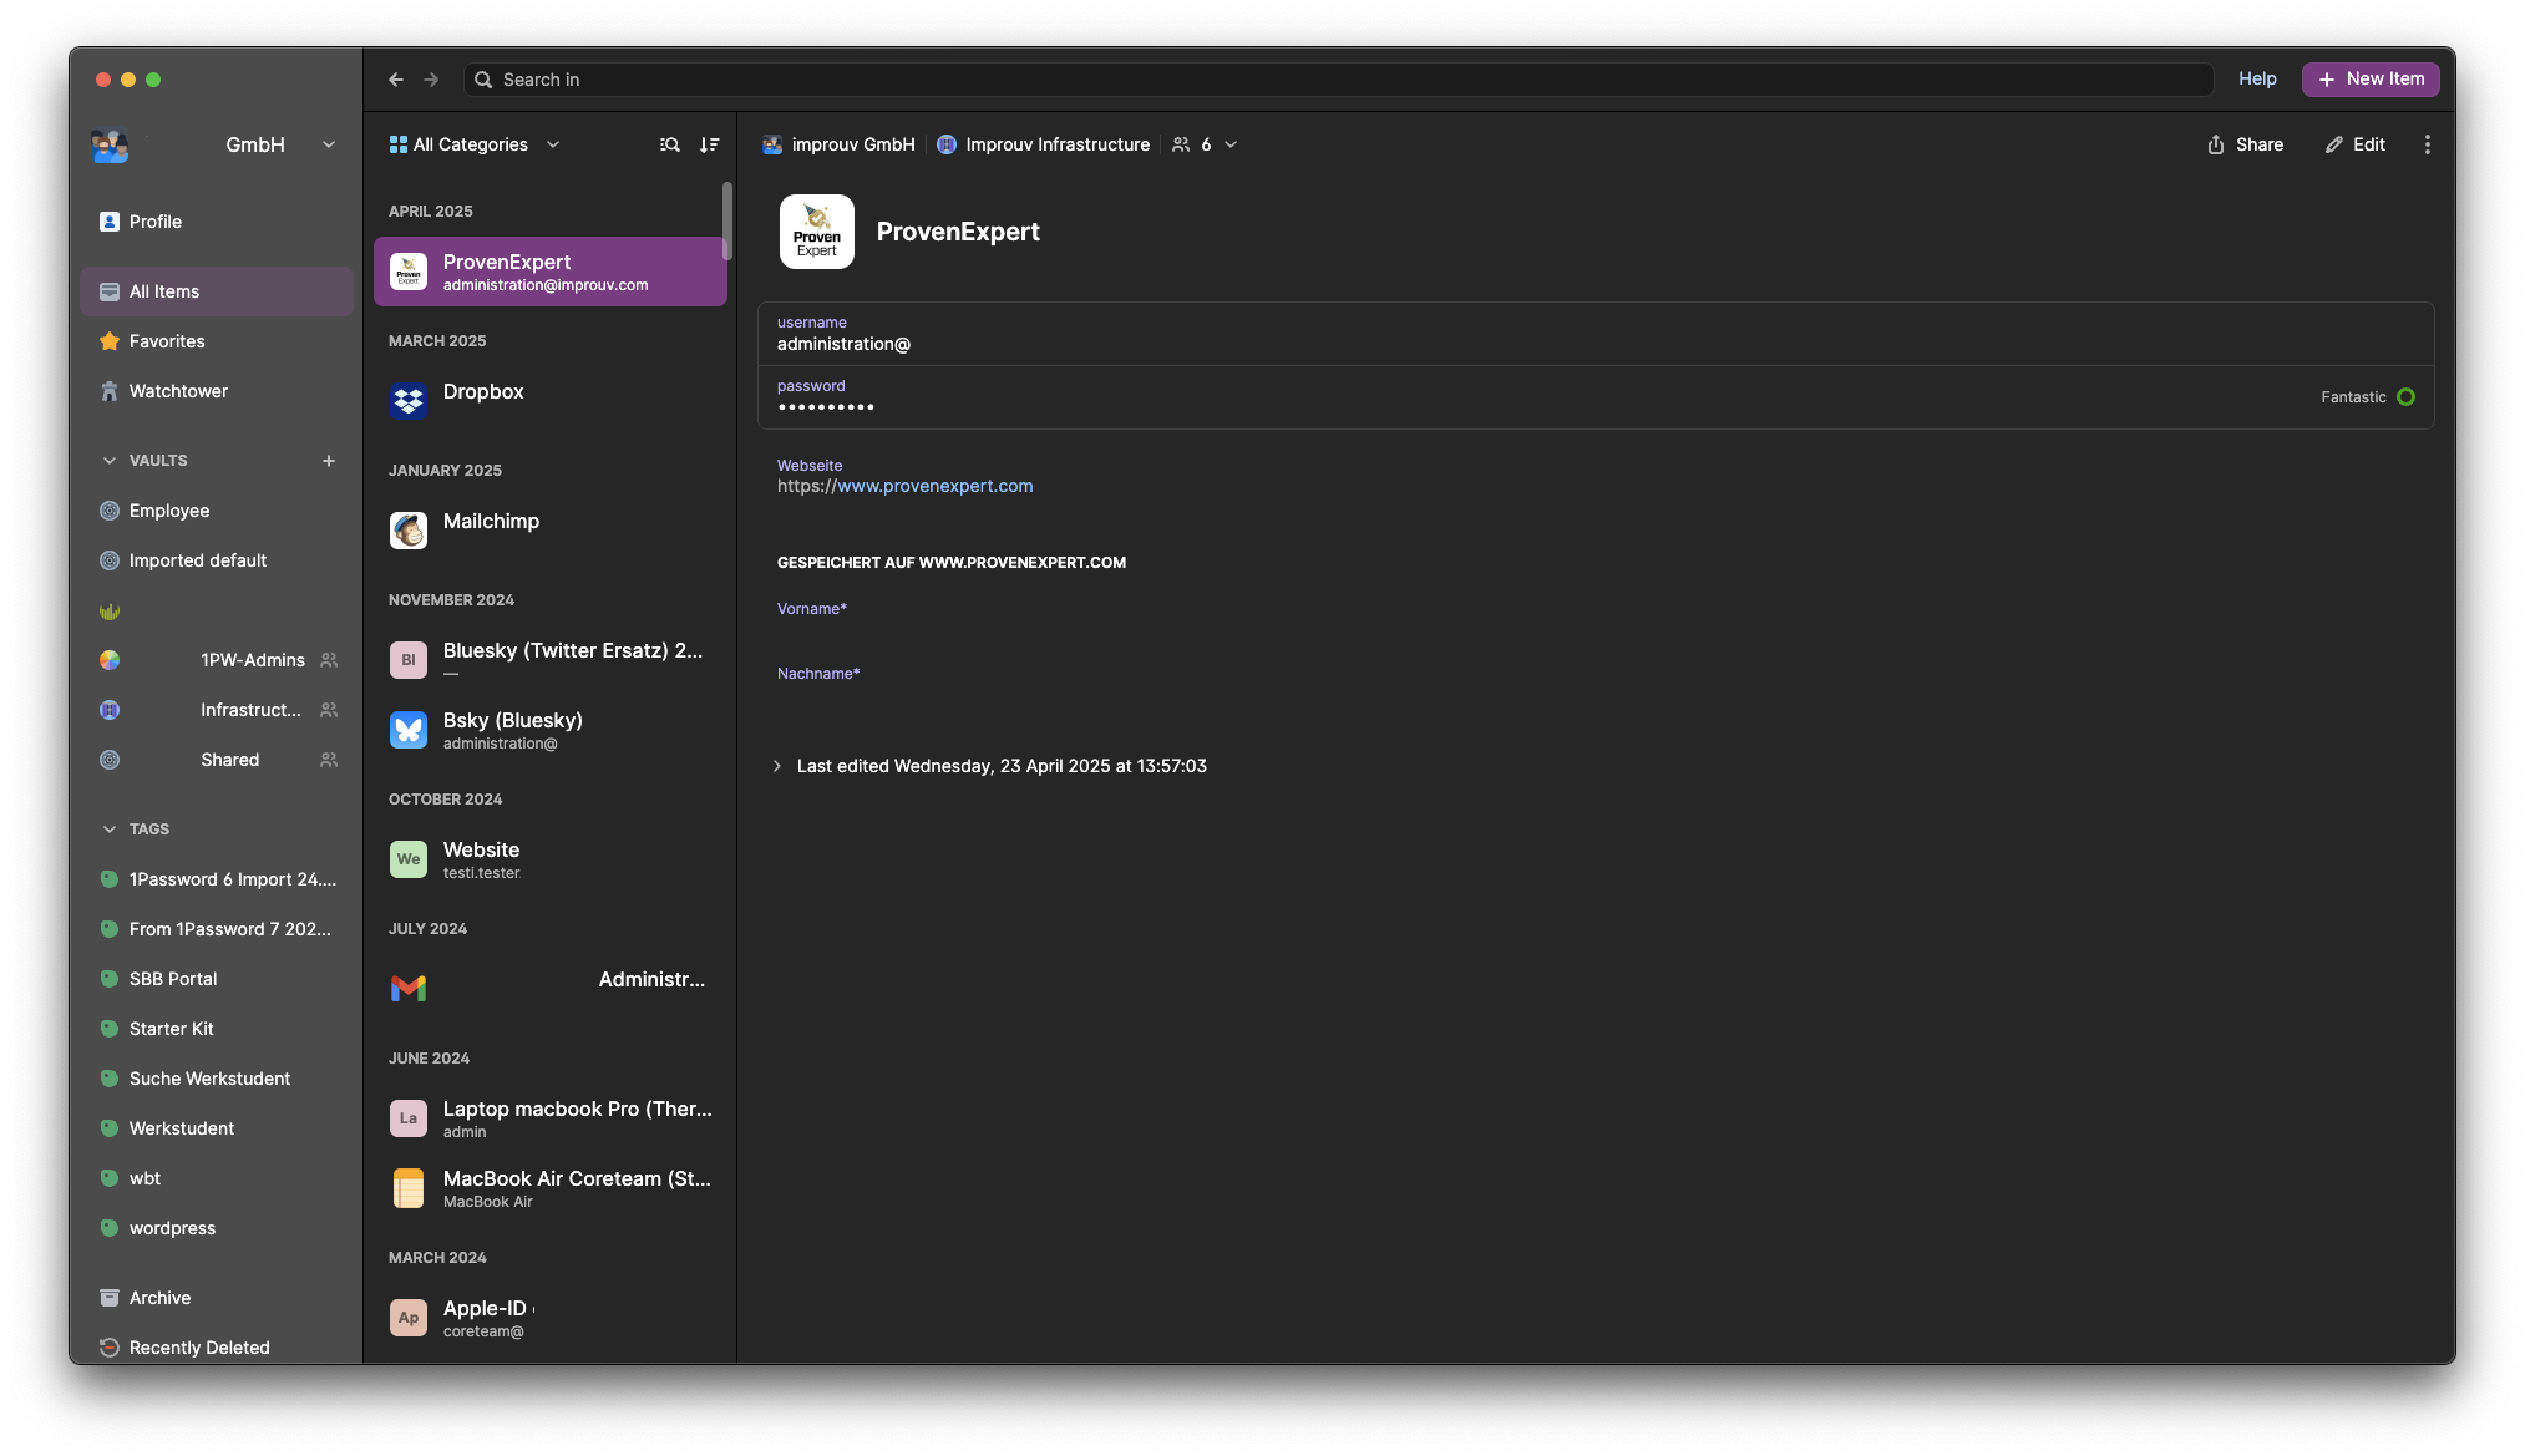2525x1456 pixels.
Task: Add a new vault with plus icon
Action: (x=328, y=461)
